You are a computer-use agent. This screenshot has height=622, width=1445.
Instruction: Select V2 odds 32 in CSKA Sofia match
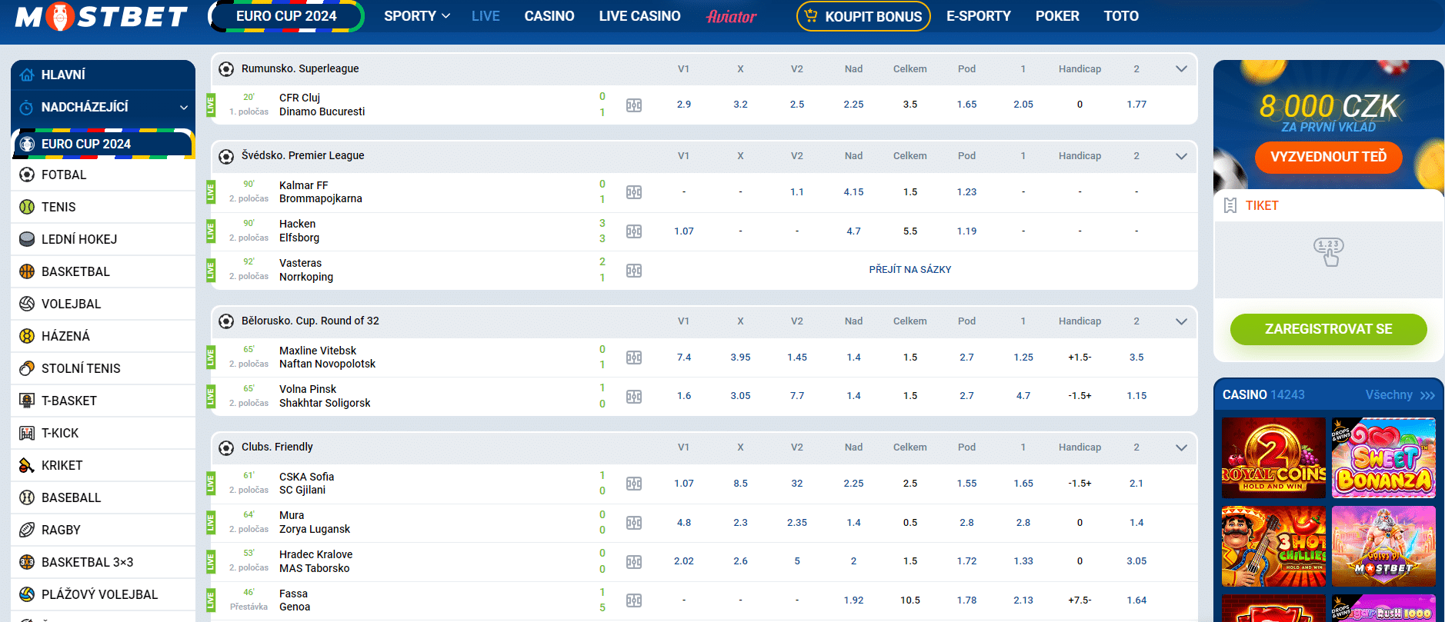(x=797, y=484)
